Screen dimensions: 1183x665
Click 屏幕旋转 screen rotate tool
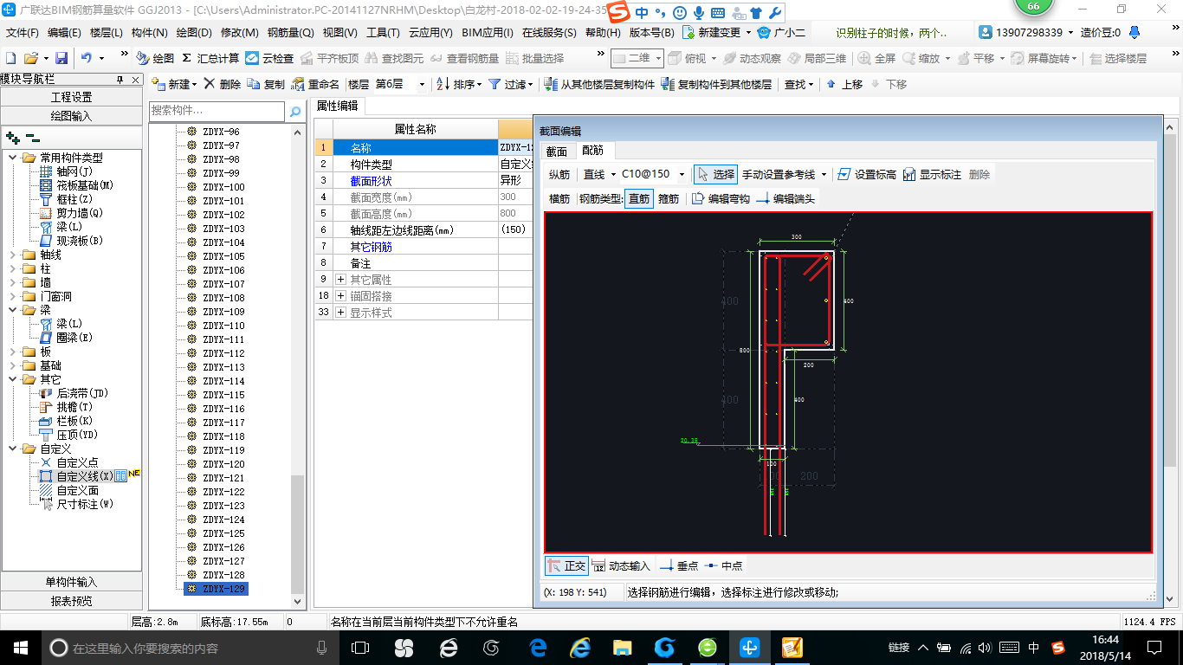[1044, 58]
